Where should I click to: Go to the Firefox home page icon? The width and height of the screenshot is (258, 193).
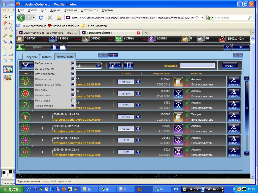coord(59,18)
